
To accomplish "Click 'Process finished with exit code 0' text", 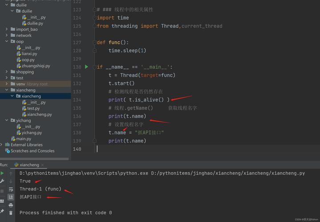I will coord(66,213).
